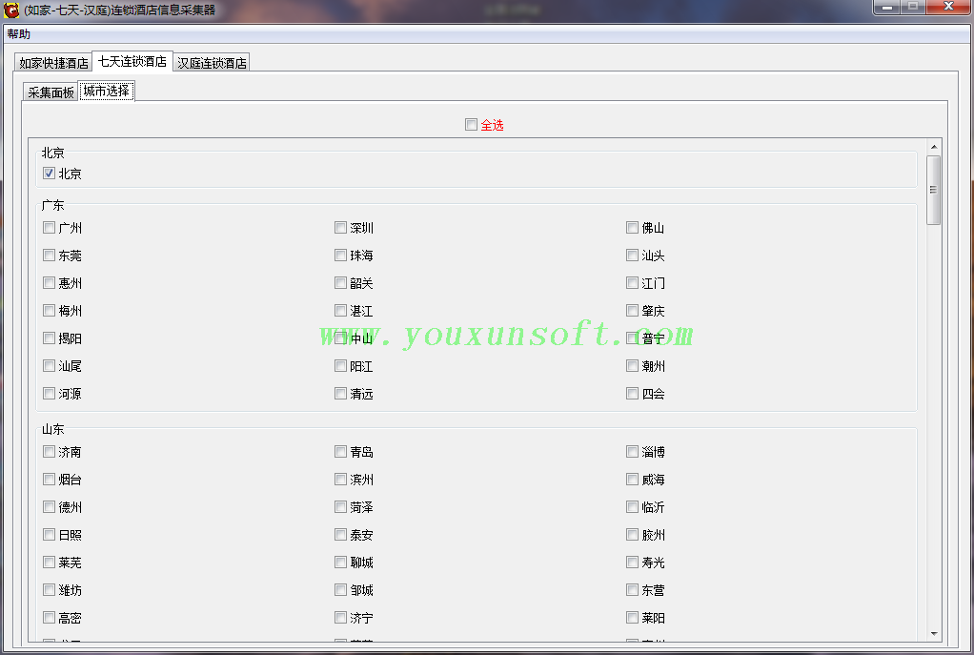The image size is (974, 655).
Task: Tick the 高密 checkbox
Action: 49,618
